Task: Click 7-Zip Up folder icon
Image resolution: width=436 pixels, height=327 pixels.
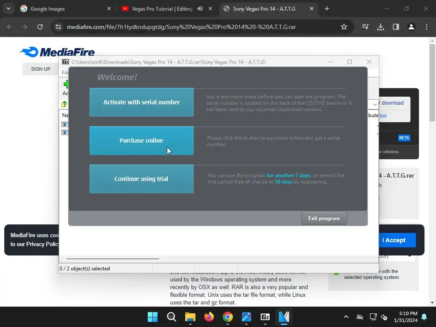Action: (64, 104)
